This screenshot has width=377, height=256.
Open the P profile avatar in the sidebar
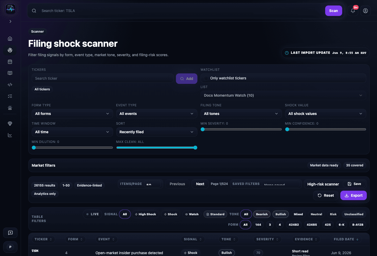(10, 247)
